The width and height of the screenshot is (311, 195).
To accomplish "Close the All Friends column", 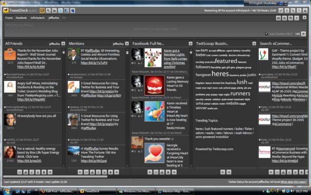I will click(x=63, y=44).
